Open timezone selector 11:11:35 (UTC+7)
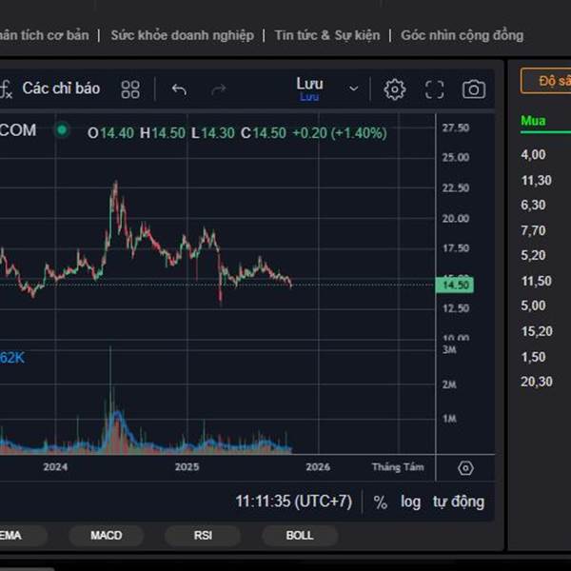Viewport: 571px width, 571px height. (x=293, y=502)
